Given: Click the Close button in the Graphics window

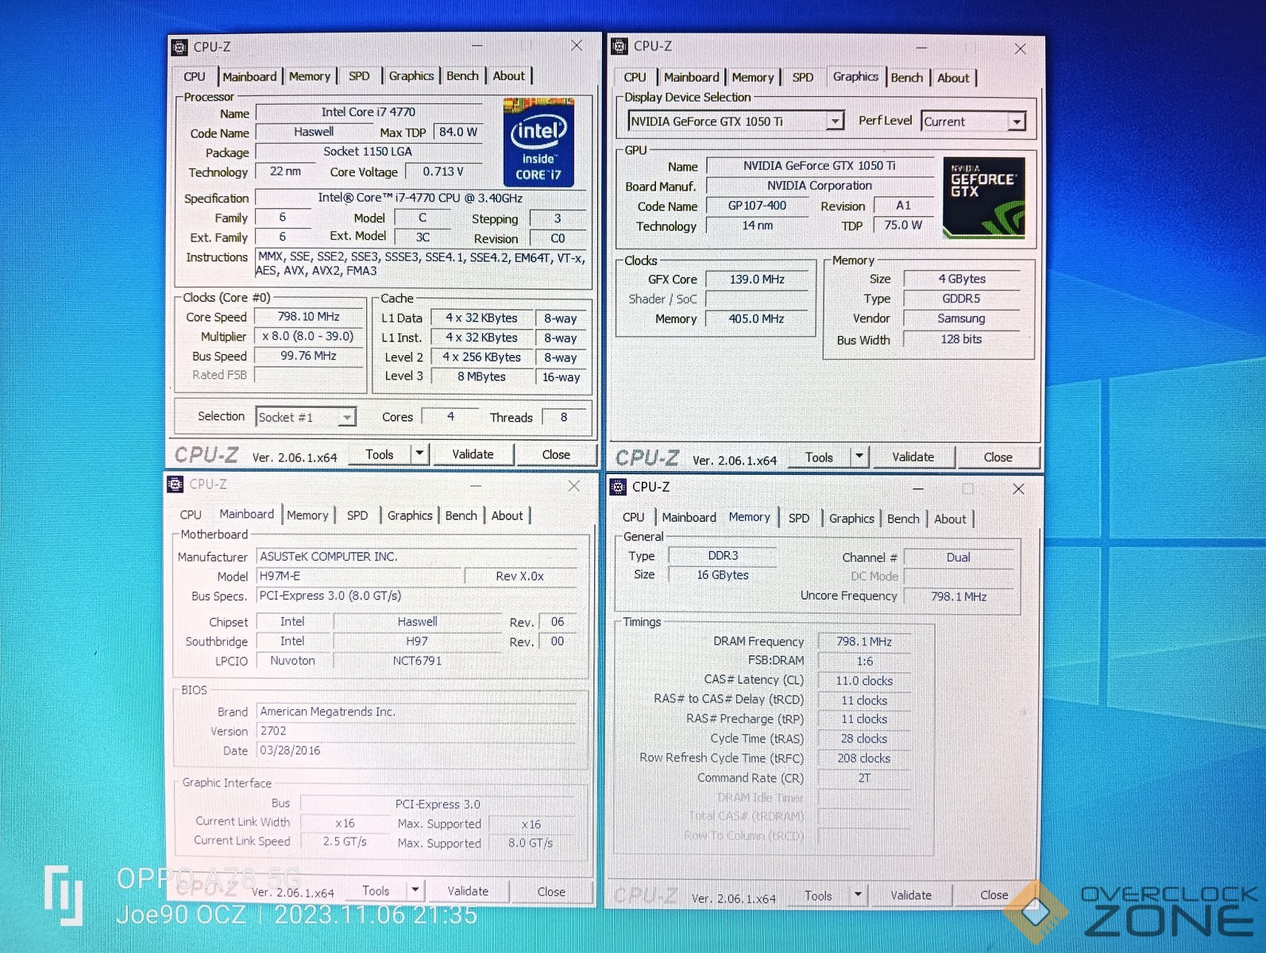Looking at the screenshot, I should [998, 457].
